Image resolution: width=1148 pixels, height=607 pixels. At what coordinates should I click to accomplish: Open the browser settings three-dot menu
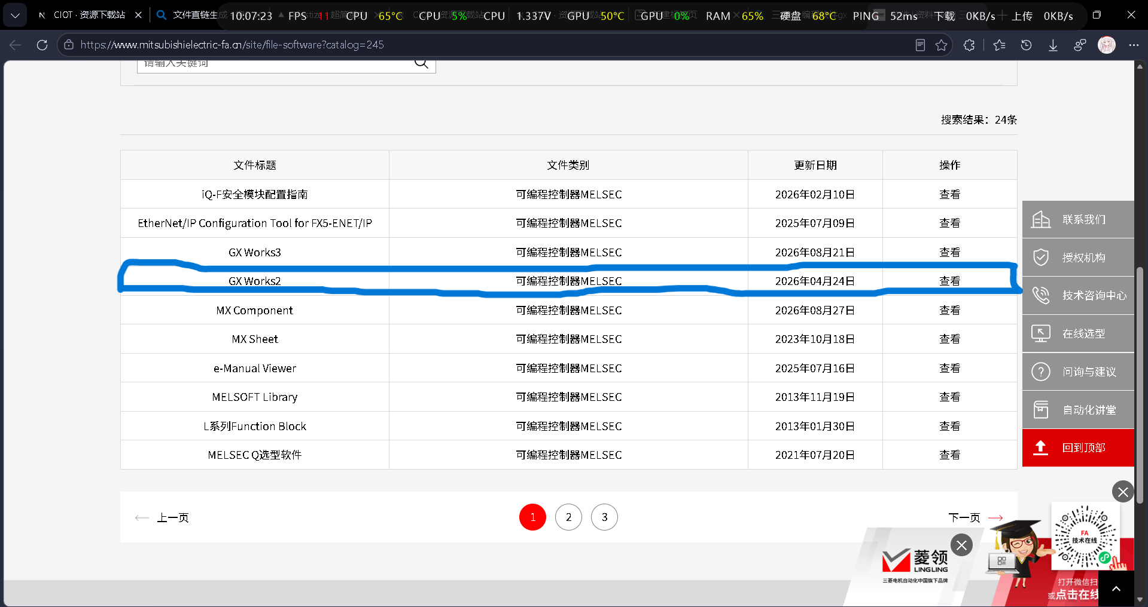[x=1134, y=45]
